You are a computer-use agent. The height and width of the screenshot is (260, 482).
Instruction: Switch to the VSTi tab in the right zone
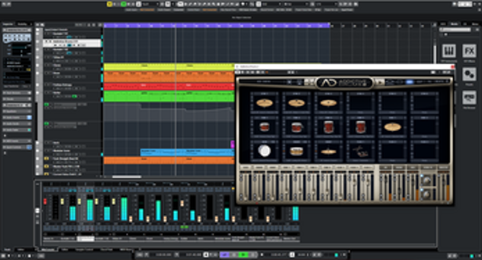click(x=443, y=24)
